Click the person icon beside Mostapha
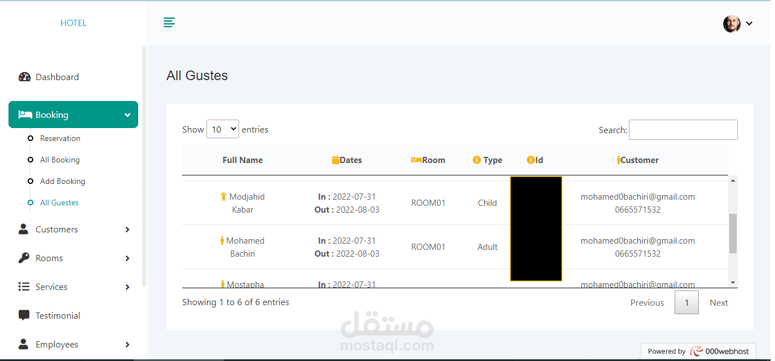Screen dimensions: 775x361 223,284
